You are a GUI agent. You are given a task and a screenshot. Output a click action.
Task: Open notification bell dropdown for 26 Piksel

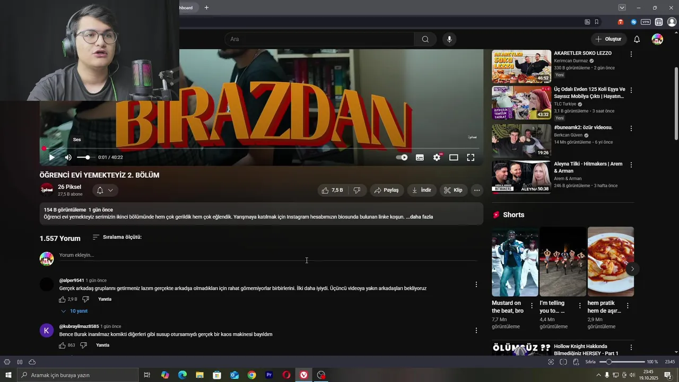click(105, 190)
